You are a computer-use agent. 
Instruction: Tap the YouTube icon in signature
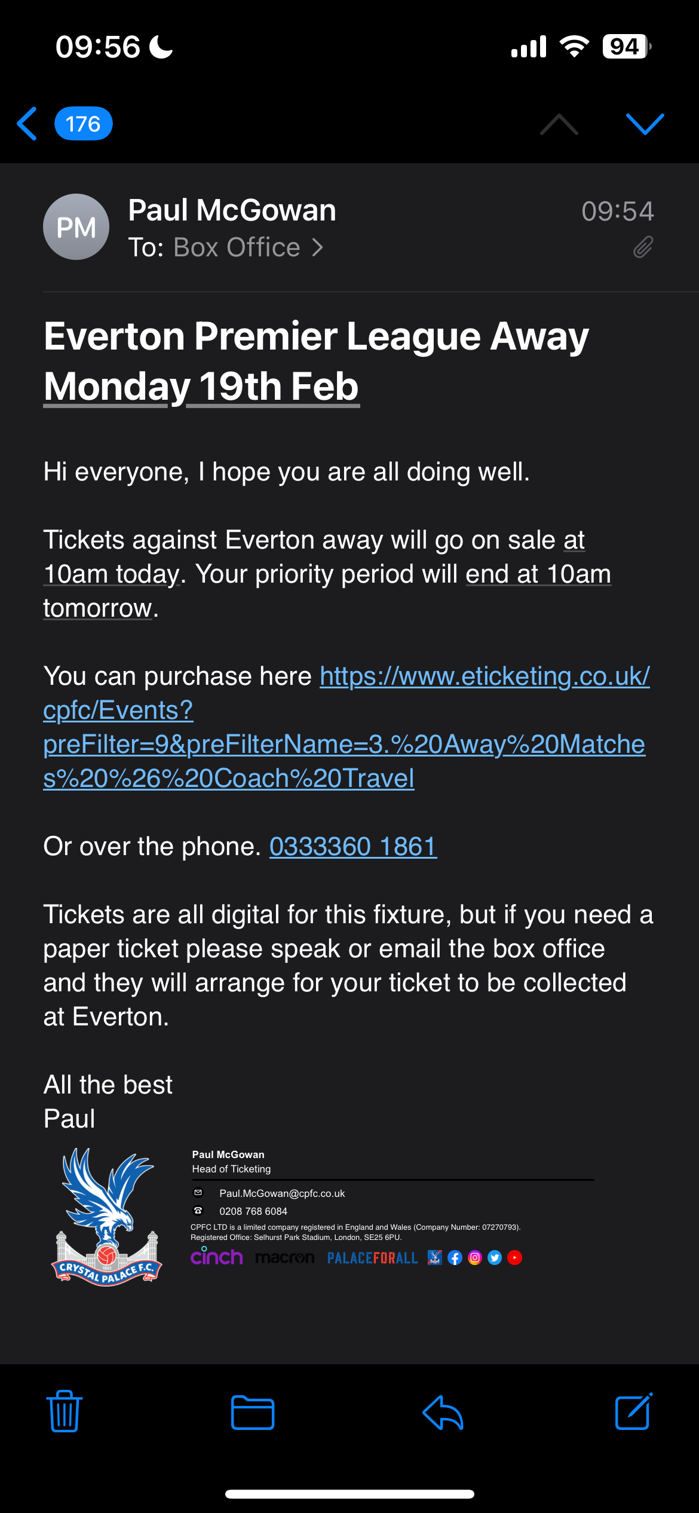click(x=514, y=1258)
